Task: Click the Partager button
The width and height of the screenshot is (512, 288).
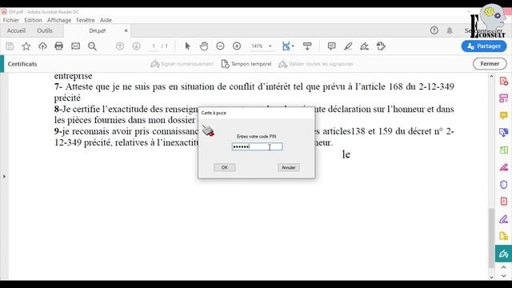Action: pyautogui.click(x=484, y=46)
